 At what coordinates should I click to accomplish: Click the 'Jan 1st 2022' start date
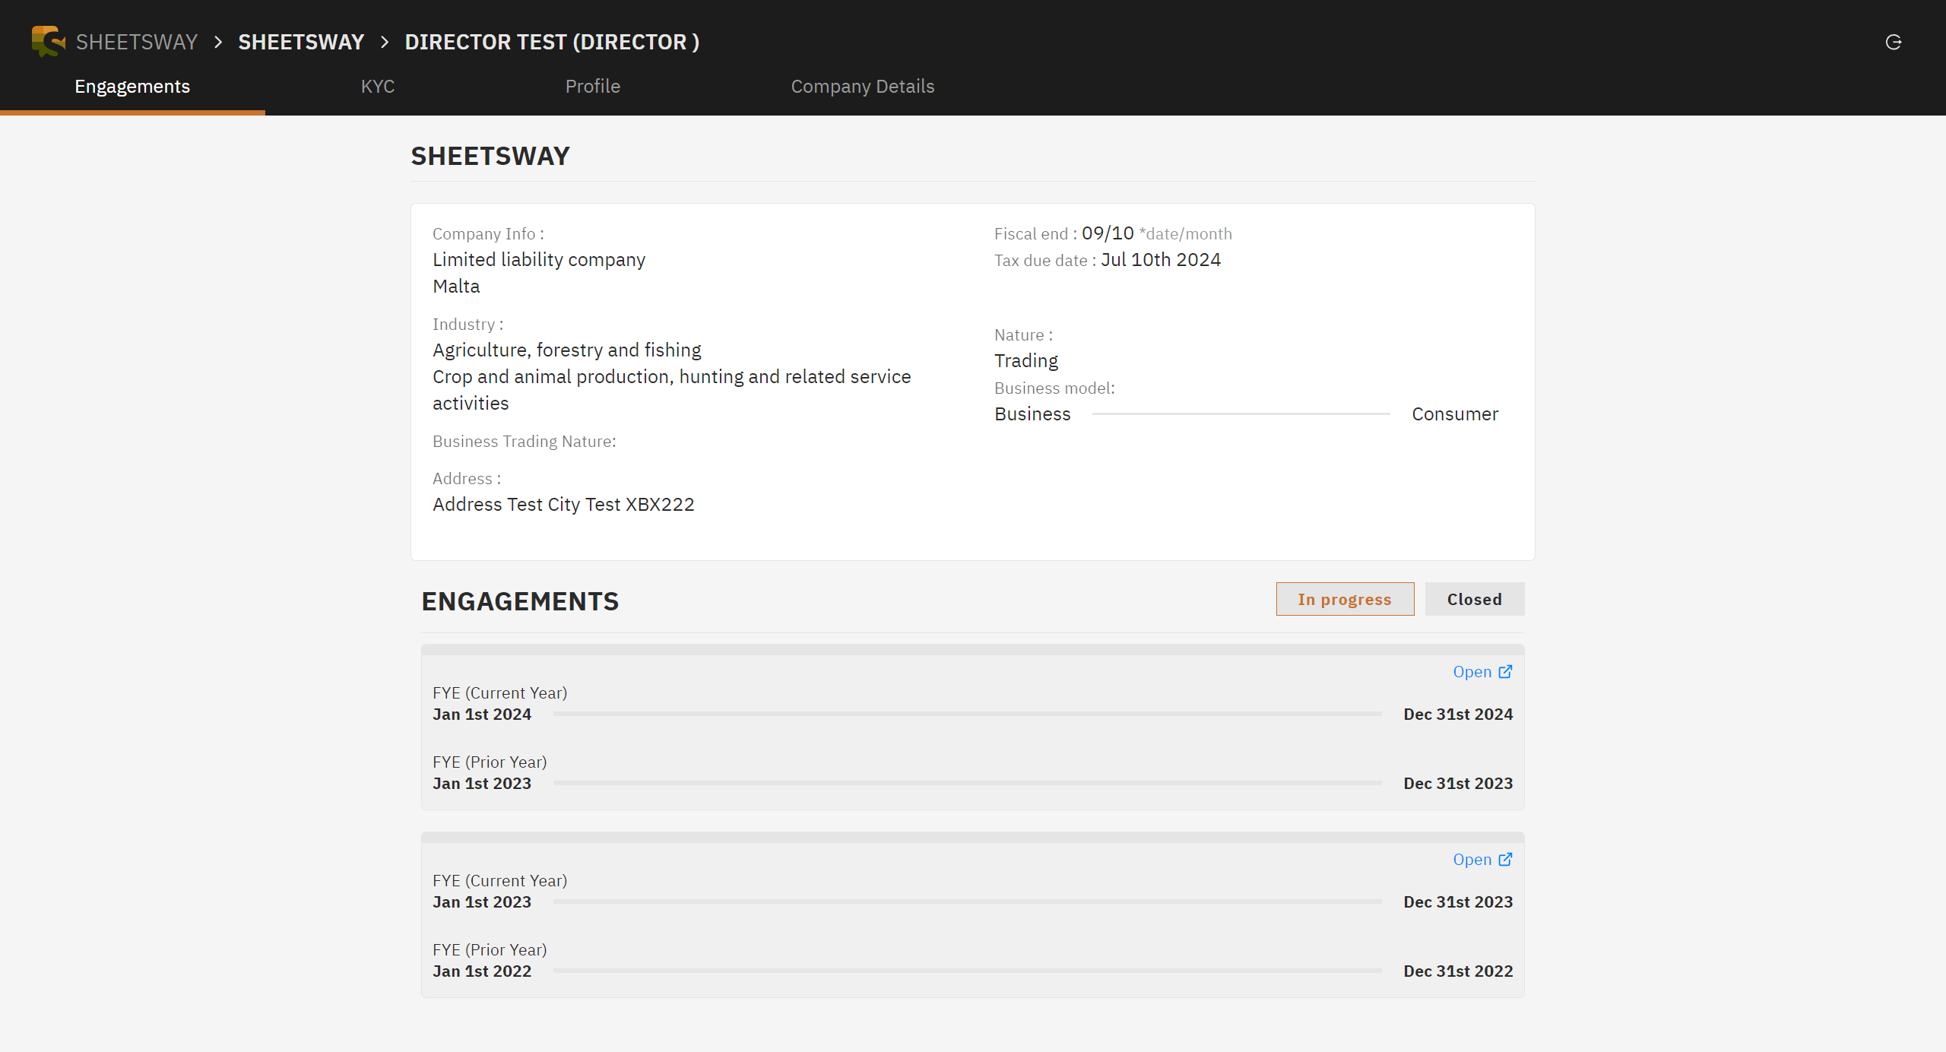tap(482, 971)
